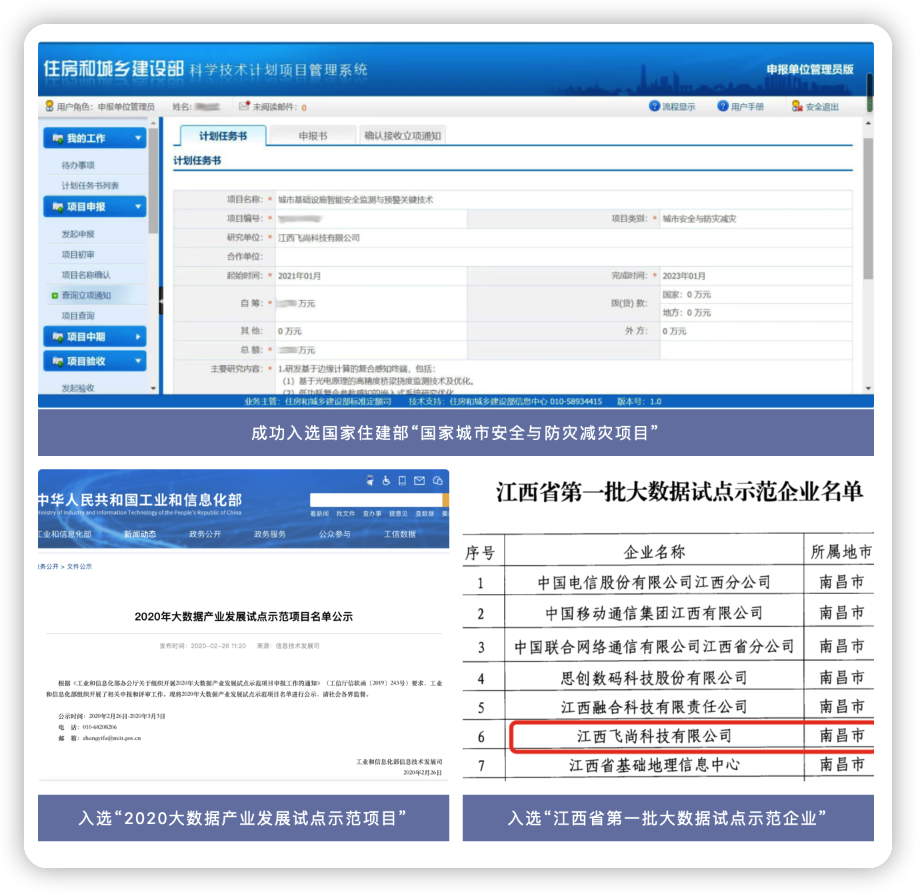
Task: Open 公众参与 in MIIT navigation
Action: [x=335, y=534]
